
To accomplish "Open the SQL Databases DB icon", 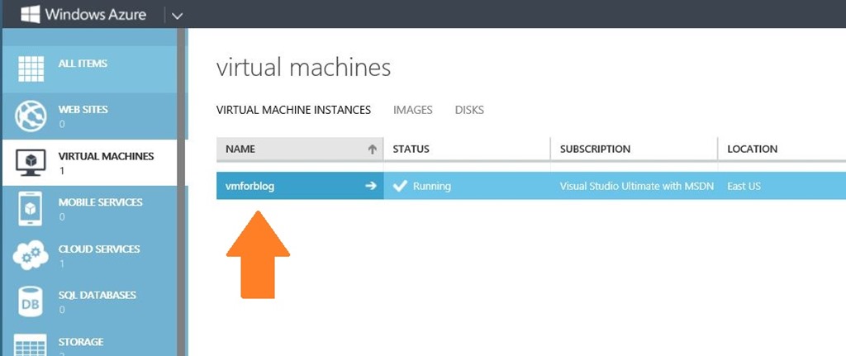I will coord(31,302).
